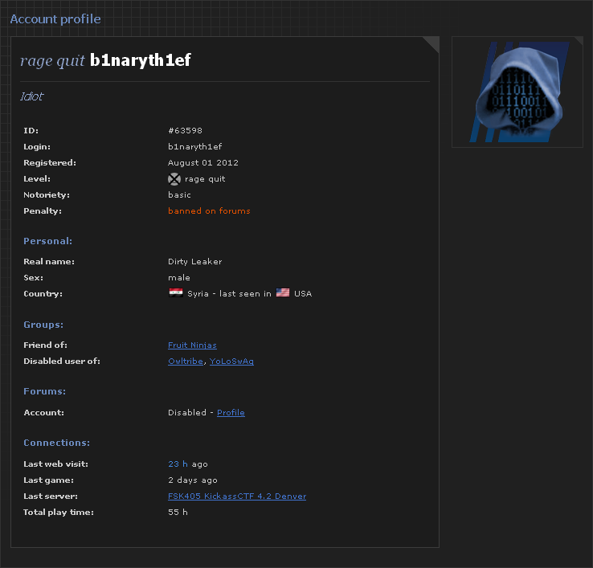
Task: Click the Connections section header
Action: tap(56, 443)
